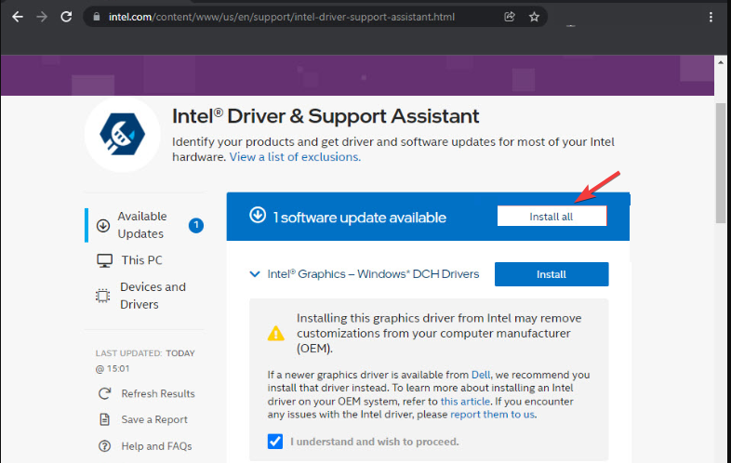Image resolution: width=731 pixels, height=463 pixels.
Task: Click the browser back arrow
Action: tap(18, 18)
